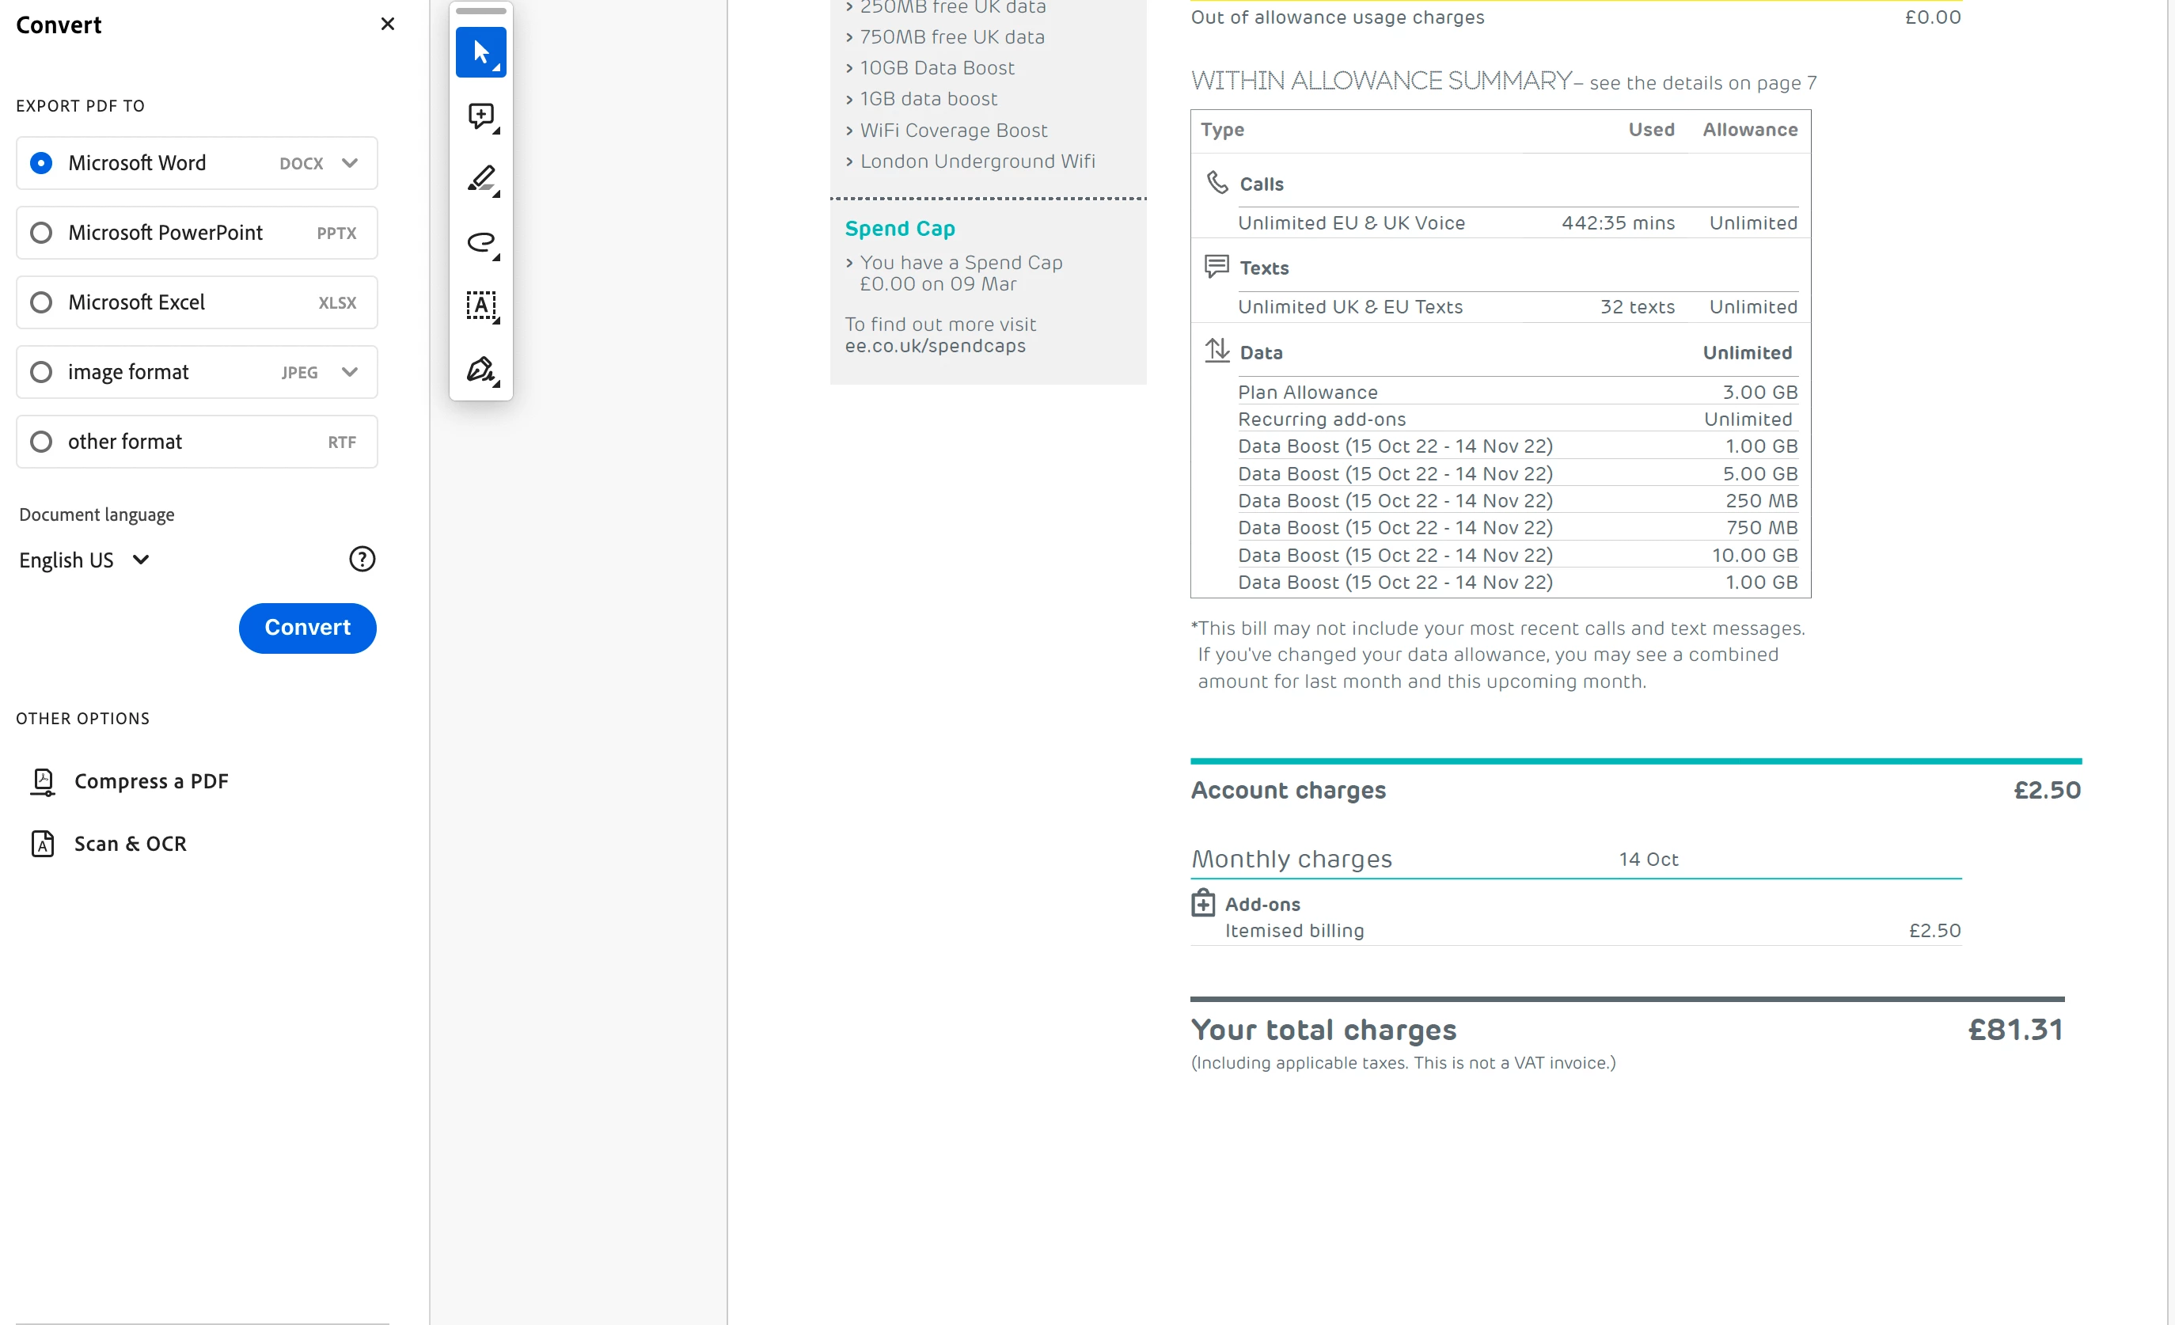The height and width of the screenshot is (1325, 2175).
Task: Click the blue Convert button
Action: pos(307,628)
